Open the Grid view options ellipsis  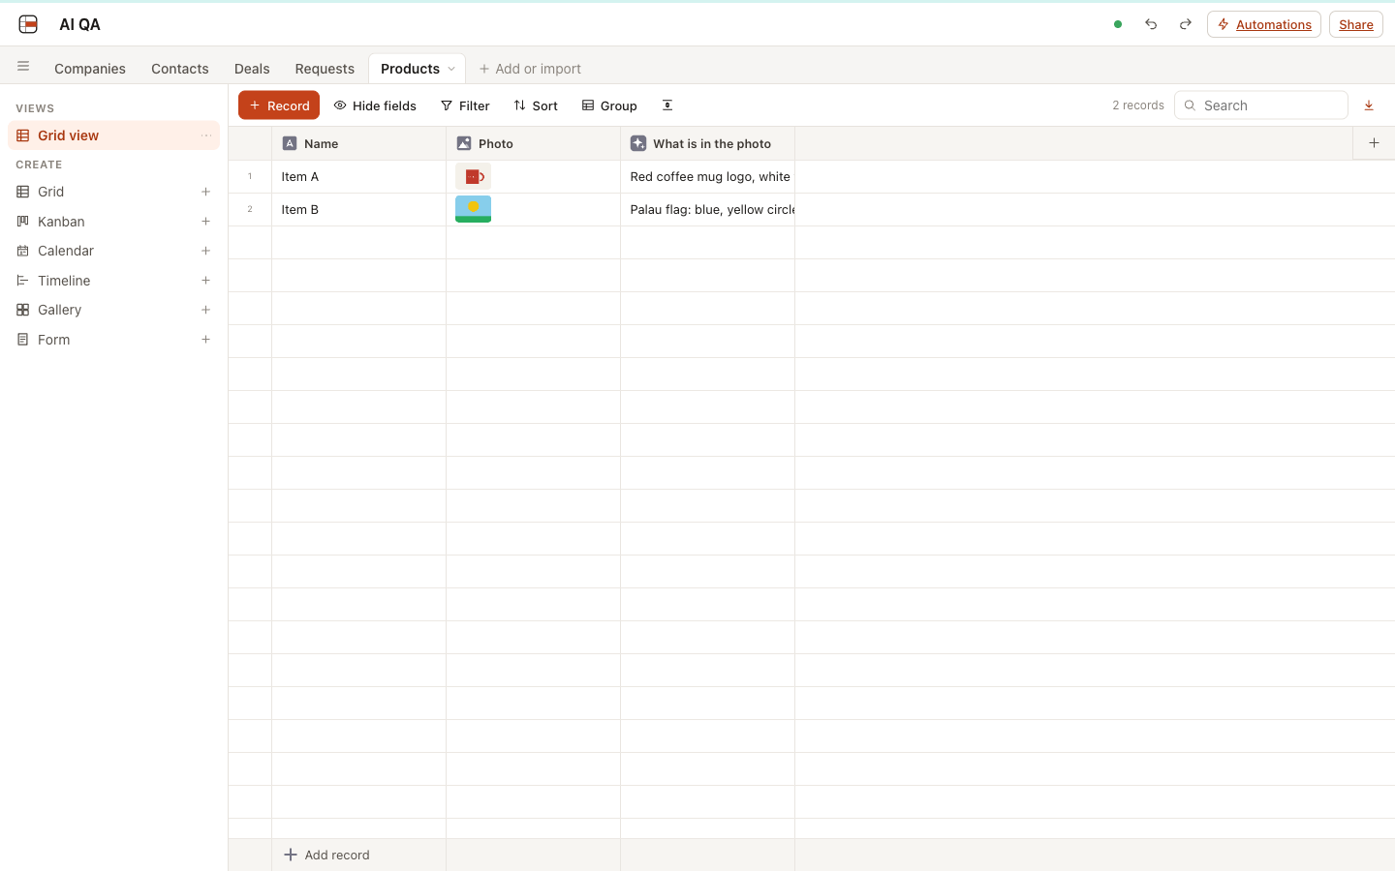click(206, 135)
